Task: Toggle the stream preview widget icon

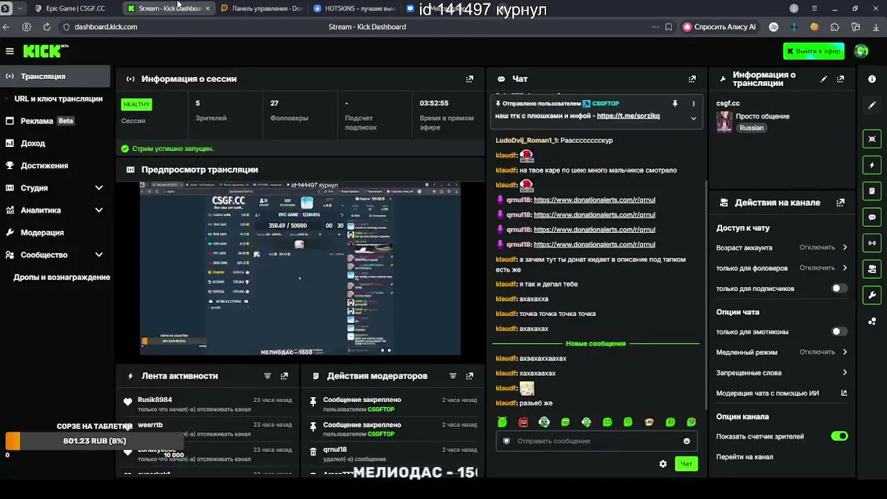Action: [872, 139]
